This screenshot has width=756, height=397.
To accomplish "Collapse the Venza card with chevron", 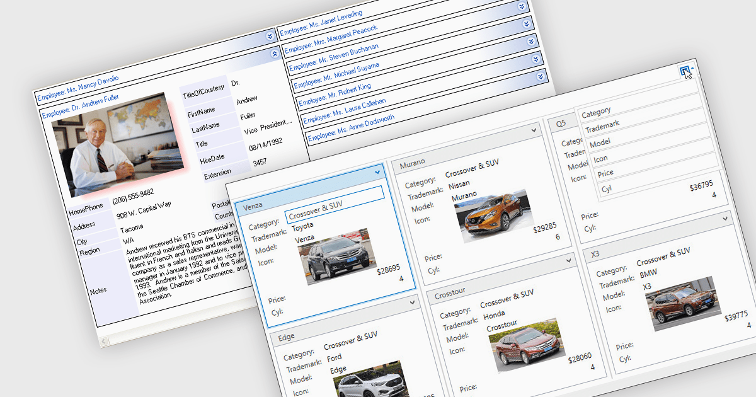I will (378, 171).
